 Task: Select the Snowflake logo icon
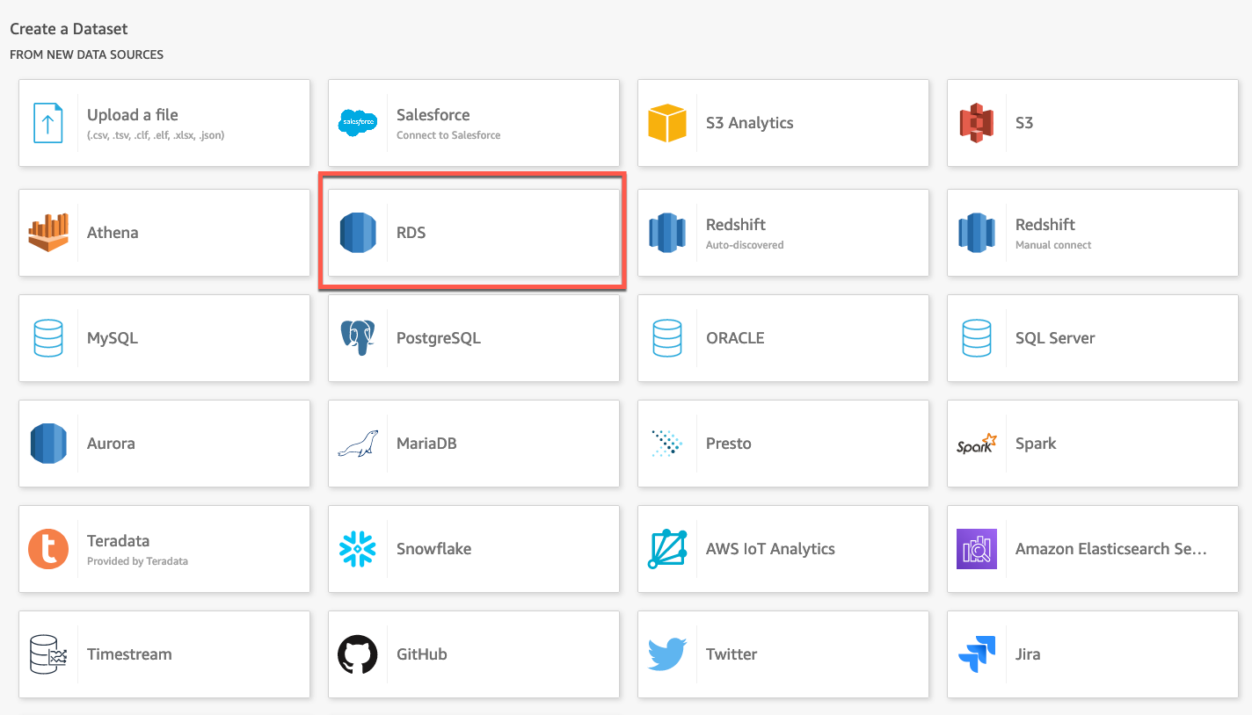point(358,549)
